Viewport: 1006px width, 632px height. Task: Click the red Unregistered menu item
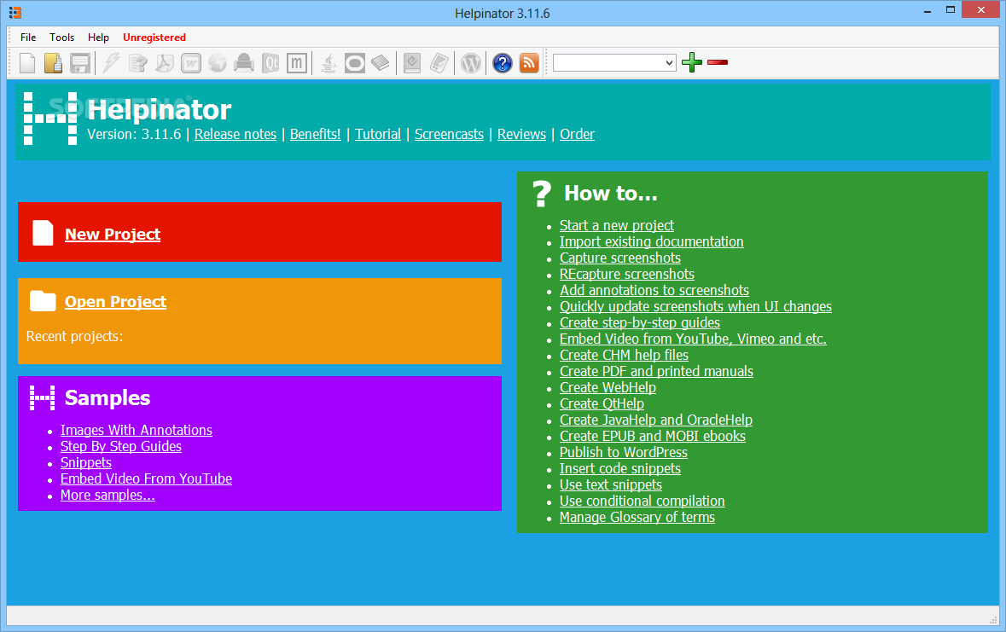[154, 38]
